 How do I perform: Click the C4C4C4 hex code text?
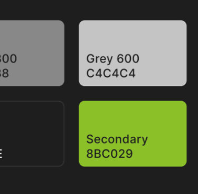click(111, 73)
